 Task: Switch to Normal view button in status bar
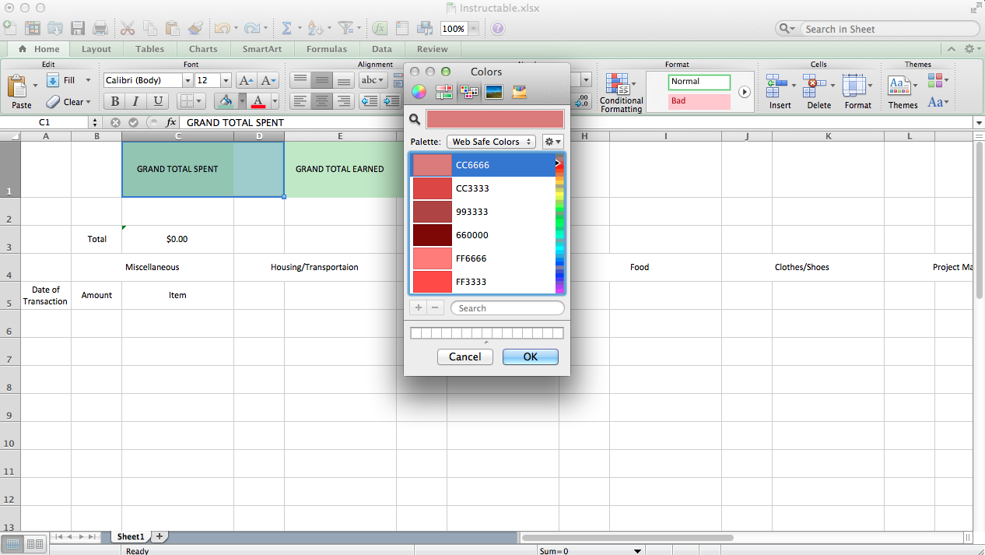(14, 544)
